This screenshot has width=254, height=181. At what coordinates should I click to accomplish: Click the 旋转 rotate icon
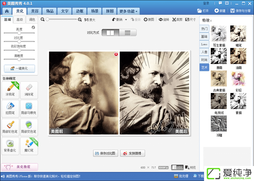click(161, 19)
